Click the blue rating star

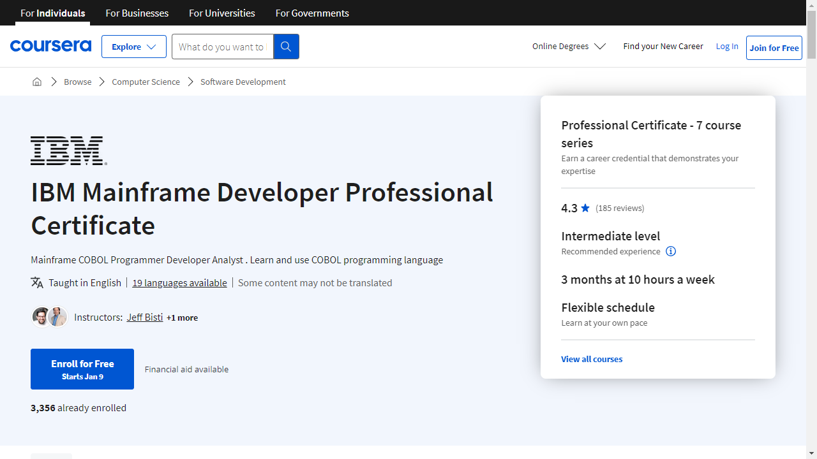pyautogui.click(x=585, y=208)
